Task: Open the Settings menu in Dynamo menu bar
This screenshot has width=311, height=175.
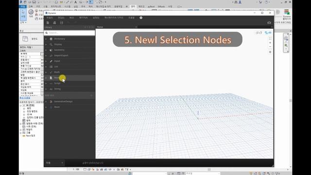Action: tap(96, 17)
